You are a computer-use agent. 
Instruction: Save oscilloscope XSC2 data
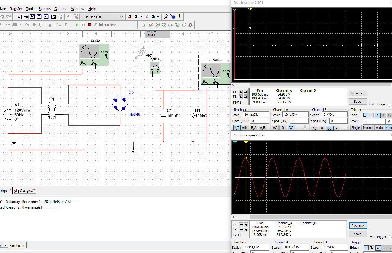click(x=358, y=234)
